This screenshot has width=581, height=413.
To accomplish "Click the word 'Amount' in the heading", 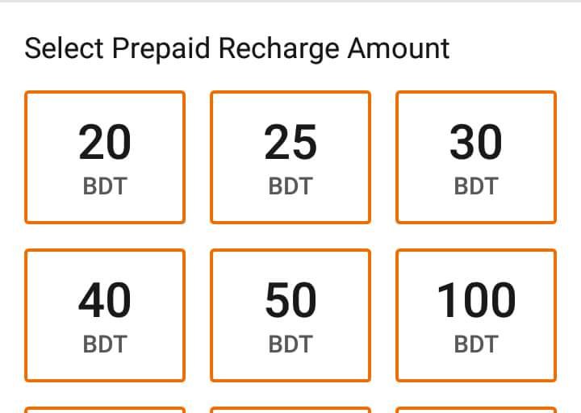I will point(399,48).
